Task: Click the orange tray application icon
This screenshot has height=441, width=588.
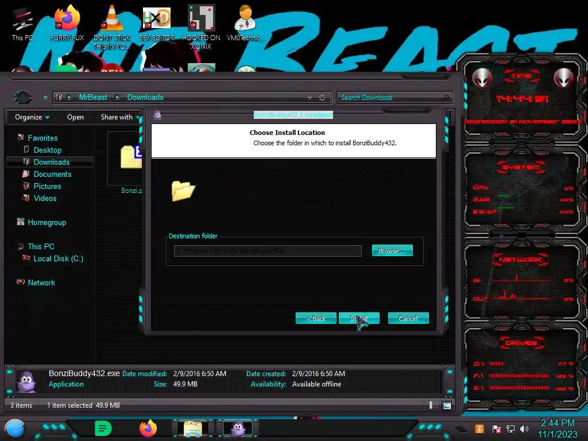Action: tap(479, 428)
